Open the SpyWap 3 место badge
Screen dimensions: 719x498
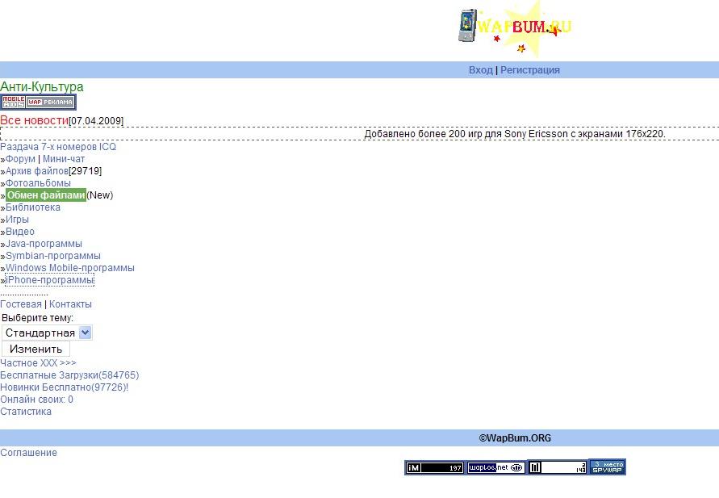607,467
